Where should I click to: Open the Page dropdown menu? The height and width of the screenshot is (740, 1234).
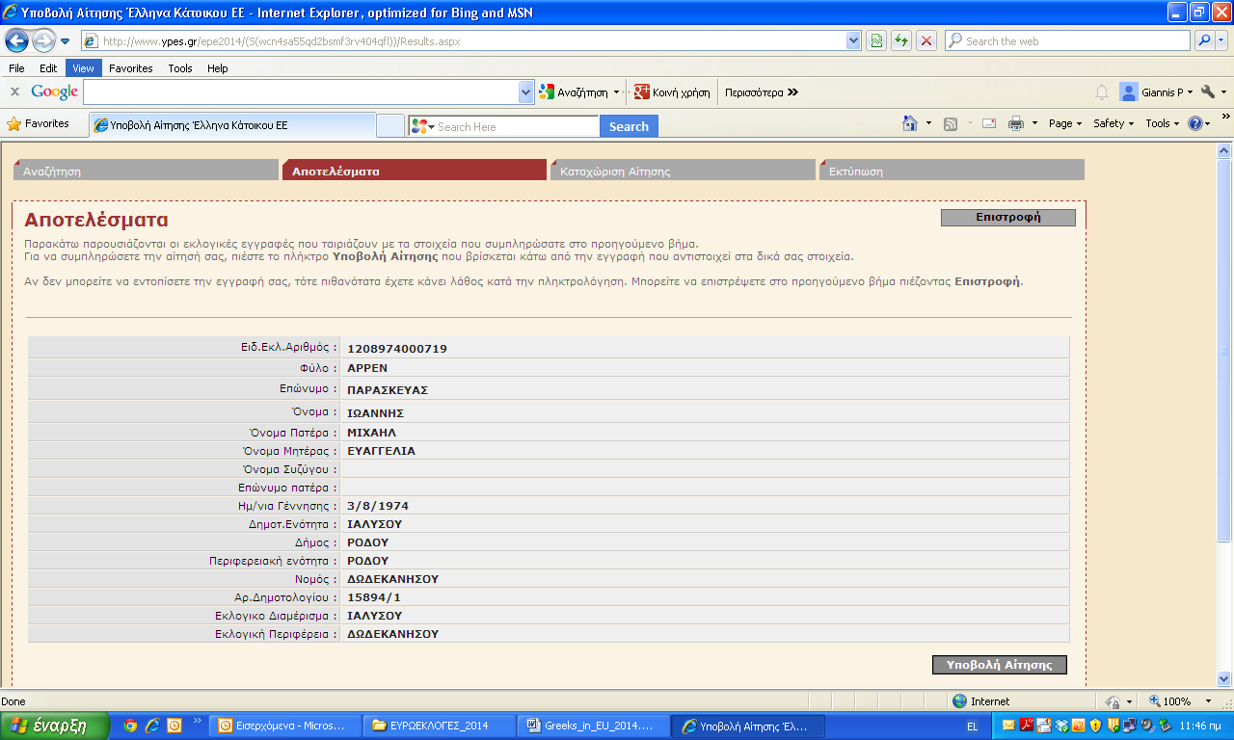coord(1065,123)
